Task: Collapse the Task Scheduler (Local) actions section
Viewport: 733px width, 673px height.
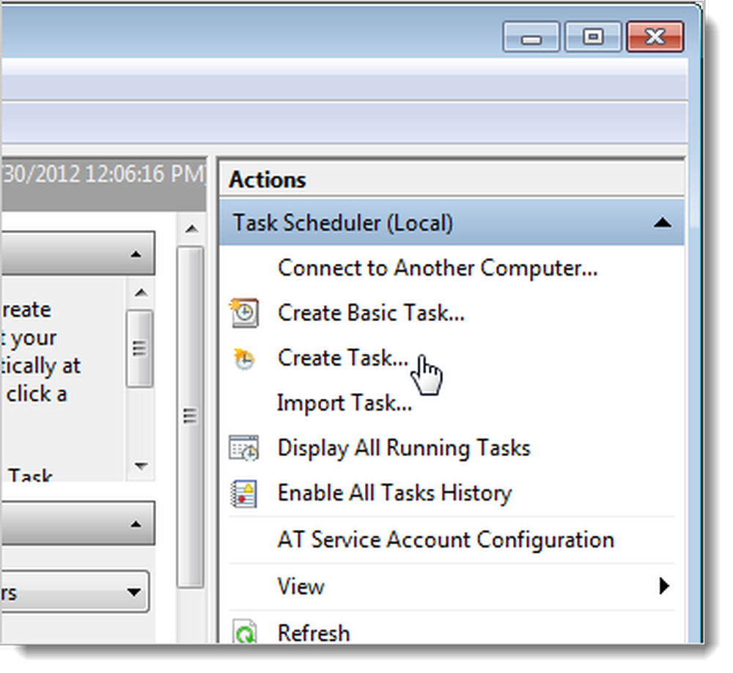Action: pos(663,223)
